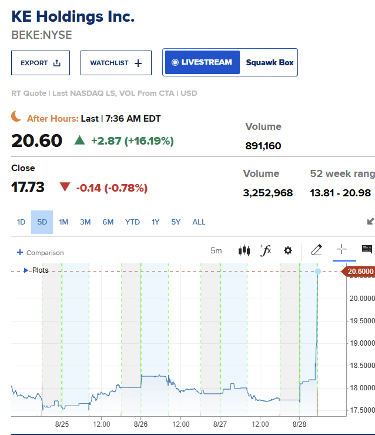Open the LIVESTREAM button
Image resolution: width=375 pixels, height=435 pixels.
click(x=202, y=62)
